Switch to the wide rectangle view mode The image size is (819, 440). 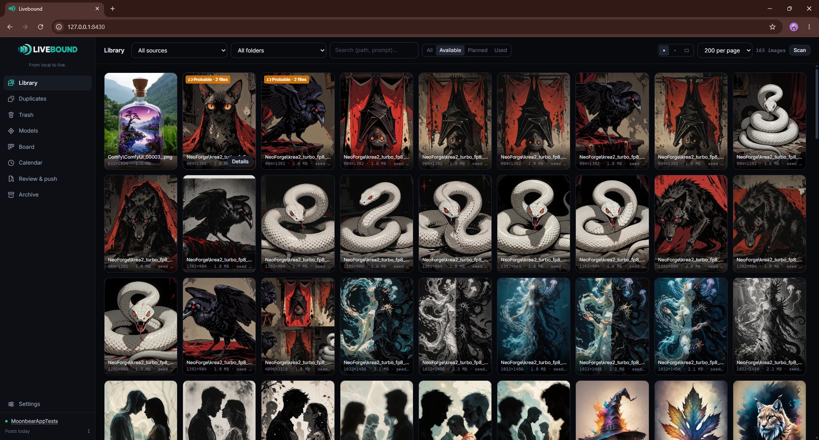pyautogui.click(x=686, y=50)
